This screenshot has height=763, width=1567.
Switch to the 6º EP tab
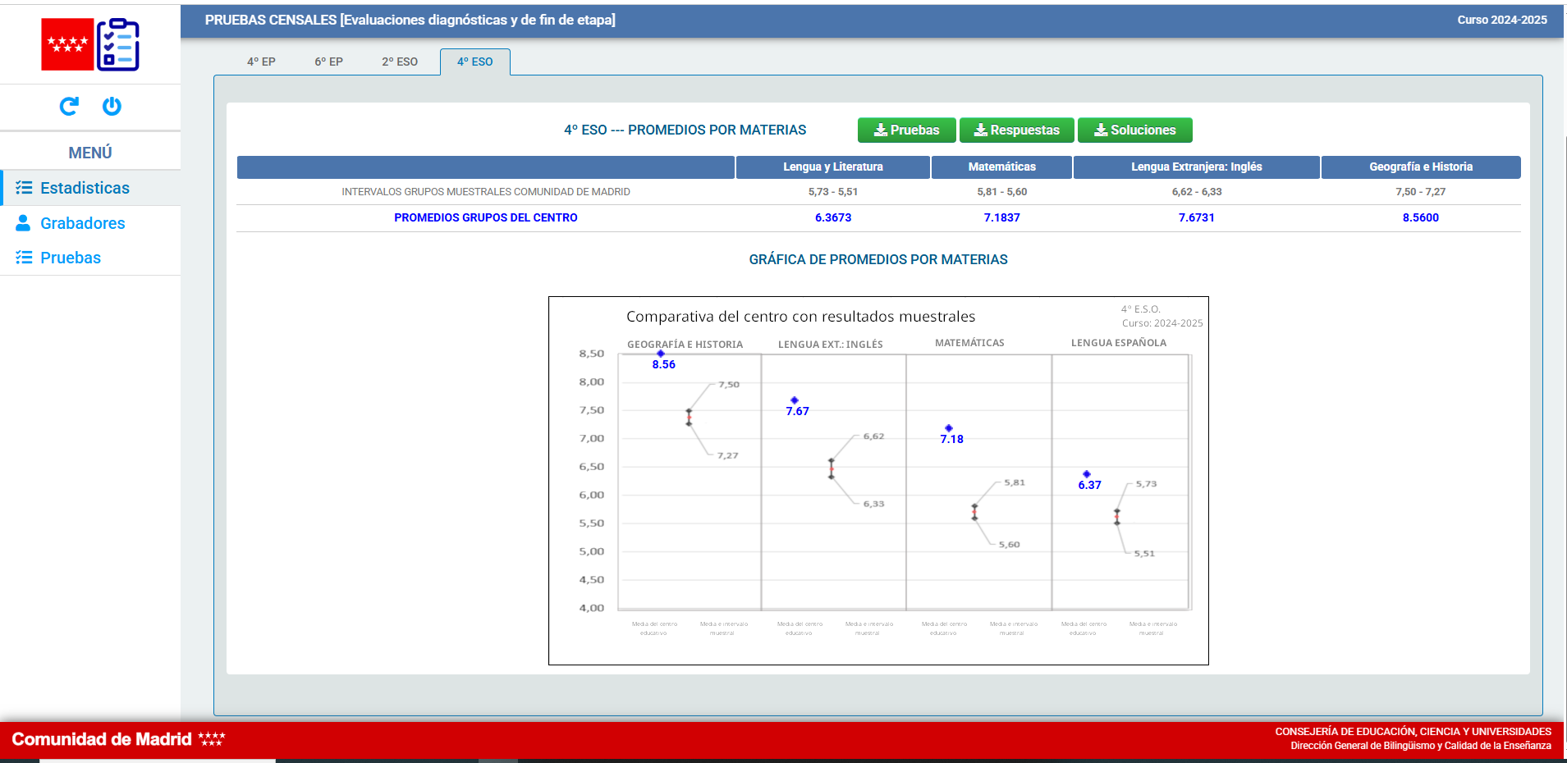pyautogui.click(x=328, y=62)
